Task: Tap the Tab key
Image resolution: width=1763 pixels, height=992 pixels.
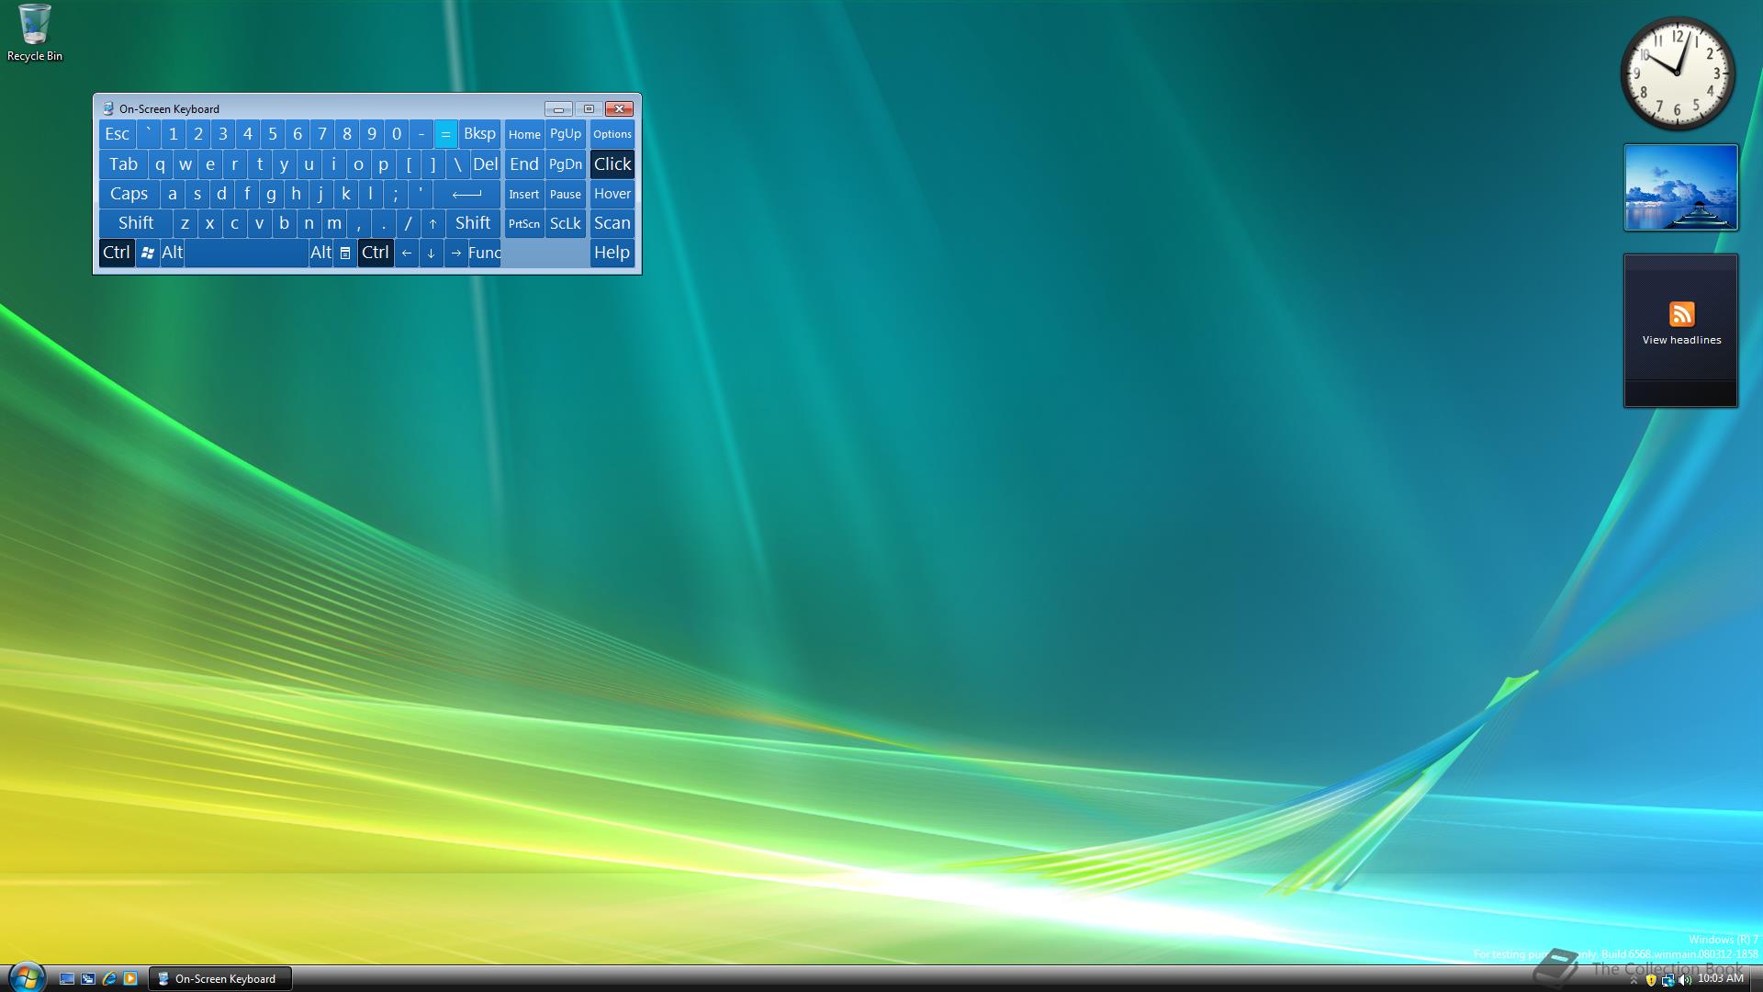Action: pyautogui.click(x=123, y=164)
